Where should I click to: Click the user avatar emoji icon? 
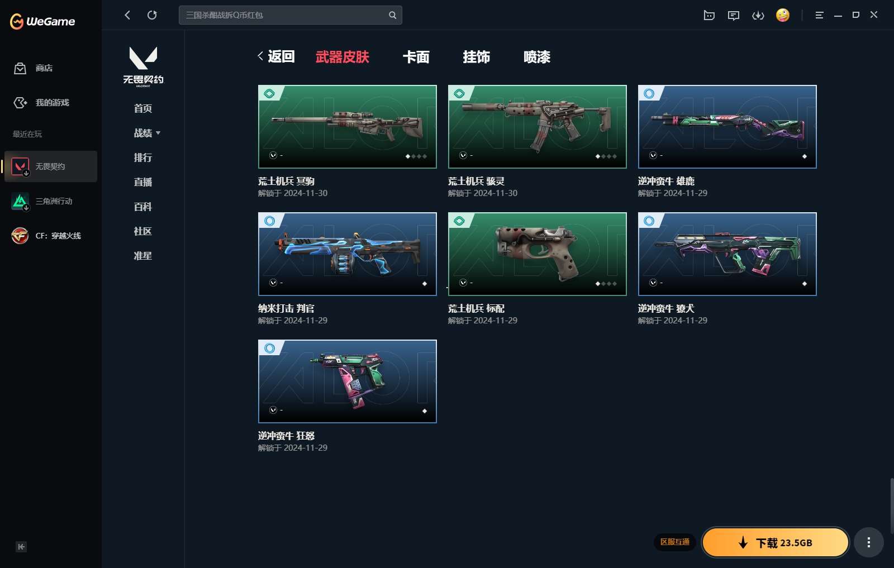(783, 15)
